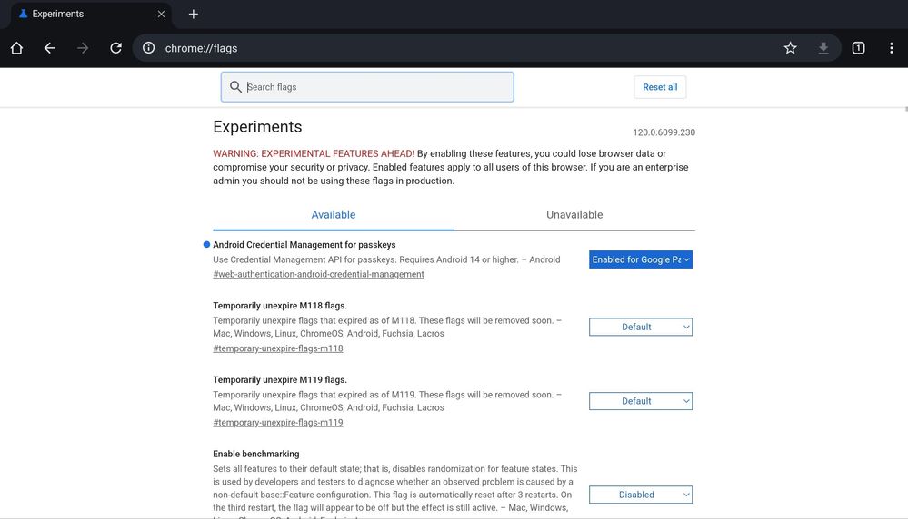908x519 pixels.
Task: Open #web-authentication-android-credential-management link
Action: [x=318, y=275]
